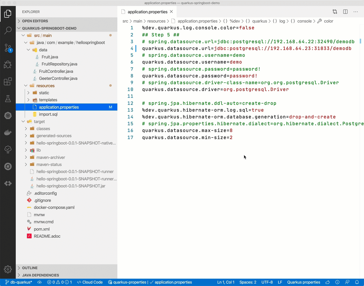Image resolution: width=364 pixels, height=286 pixels.
Task: Click the db-quarkus branch in status bar
Action: click(x=18, y=282)
